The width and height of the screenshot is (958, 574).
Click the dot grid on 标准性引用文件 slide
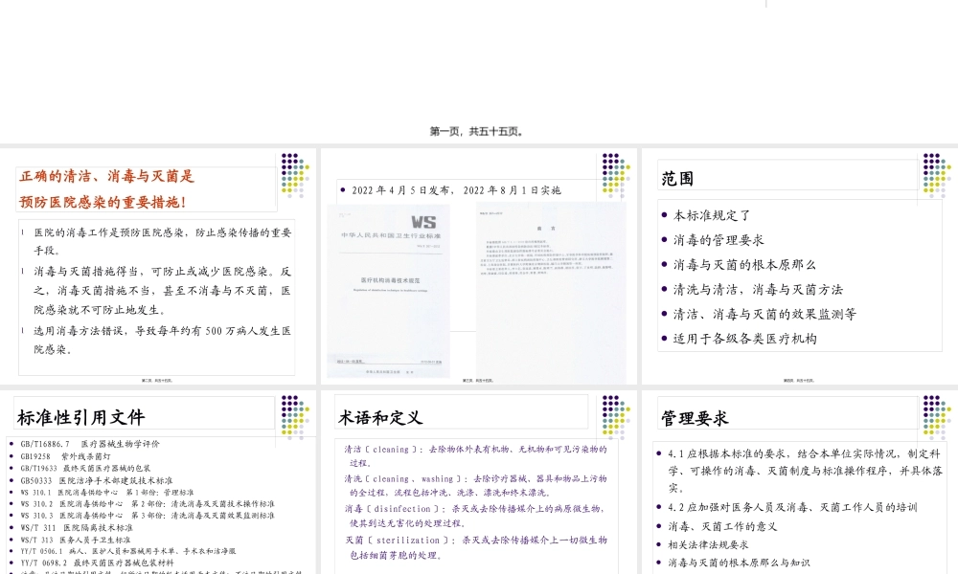(293, 411)
